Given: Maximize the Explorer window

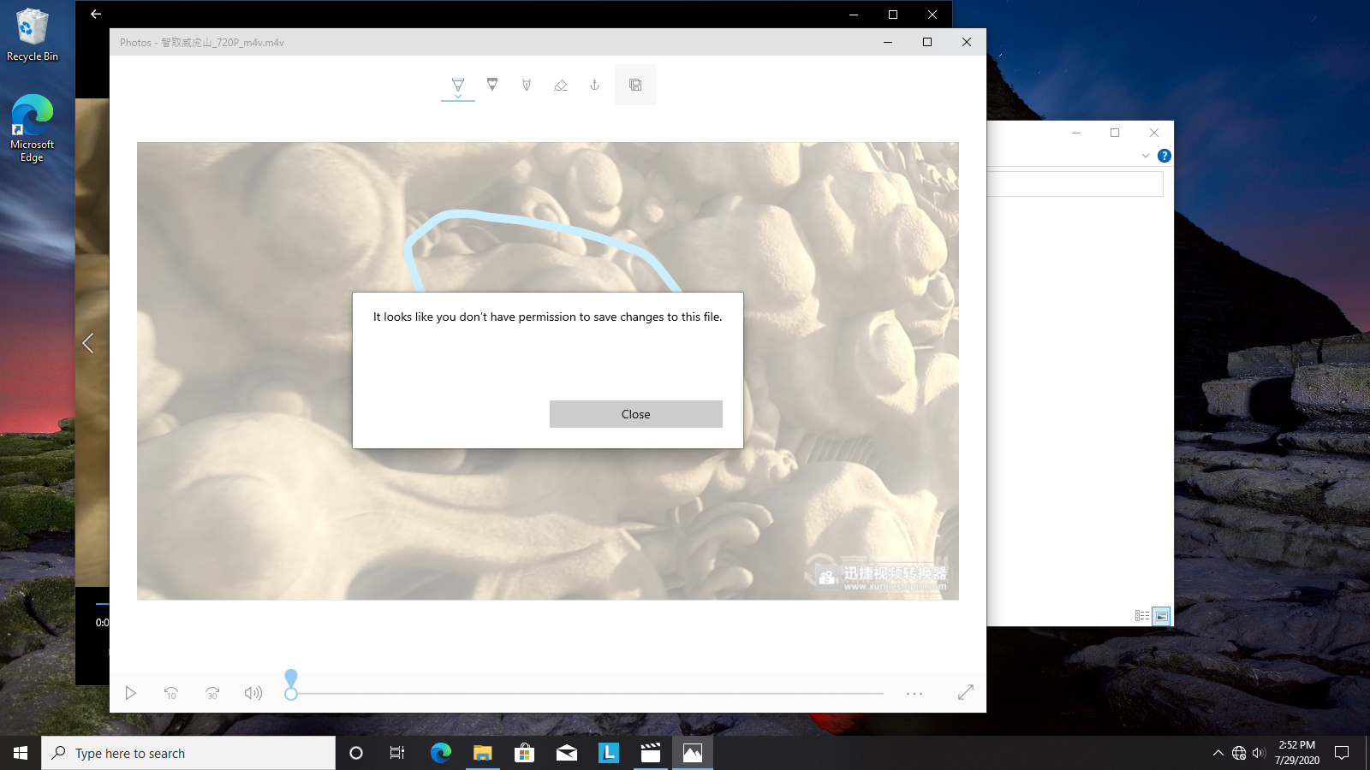Looking at the screenshot, I should coord(1115,133).
